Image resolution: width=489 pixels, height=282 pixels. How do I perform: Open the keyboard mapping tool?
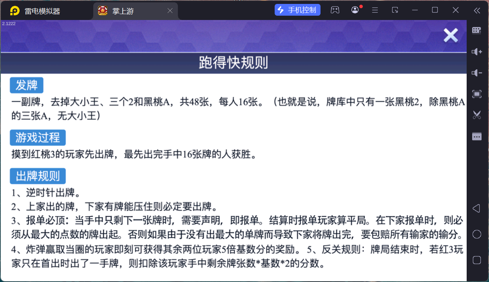click(x=477, y=30)
